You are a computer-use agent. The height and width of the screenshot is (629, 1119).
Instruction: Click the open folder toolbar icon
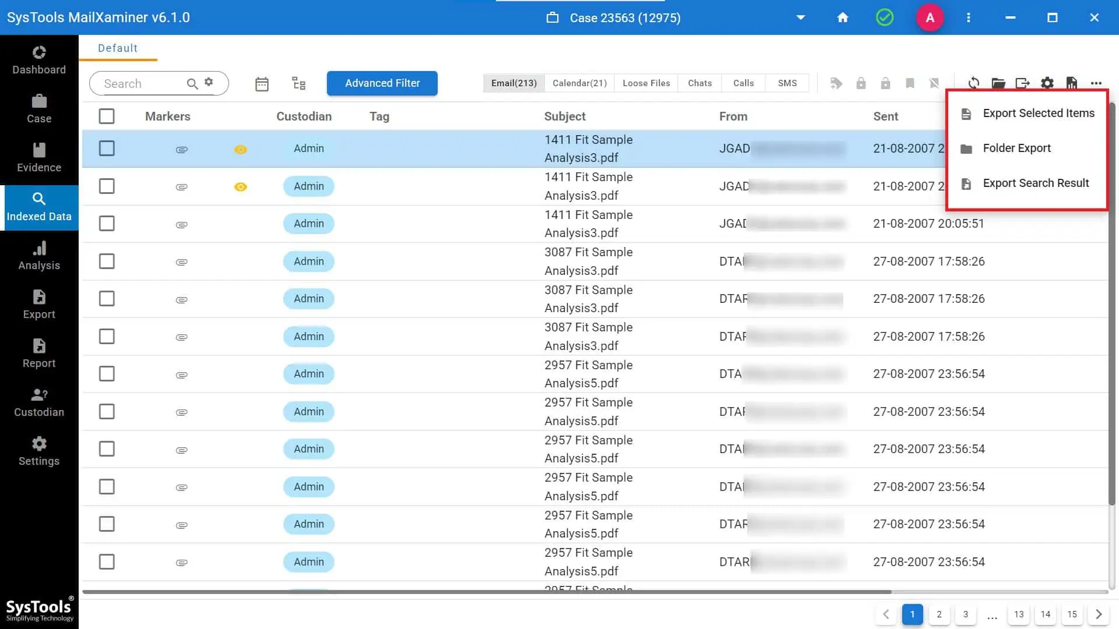tap(998, 83)
